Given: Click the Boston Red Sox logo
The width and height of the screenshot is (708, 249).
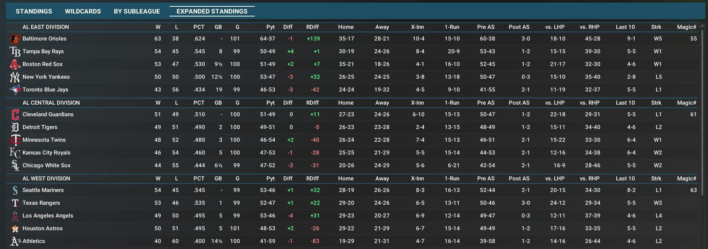Looking at the screenshot, I should pyautogui.click(x=15, y=64).
